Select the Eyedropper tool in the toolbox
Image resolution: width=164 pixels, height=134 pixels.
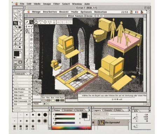pos(20,31)
